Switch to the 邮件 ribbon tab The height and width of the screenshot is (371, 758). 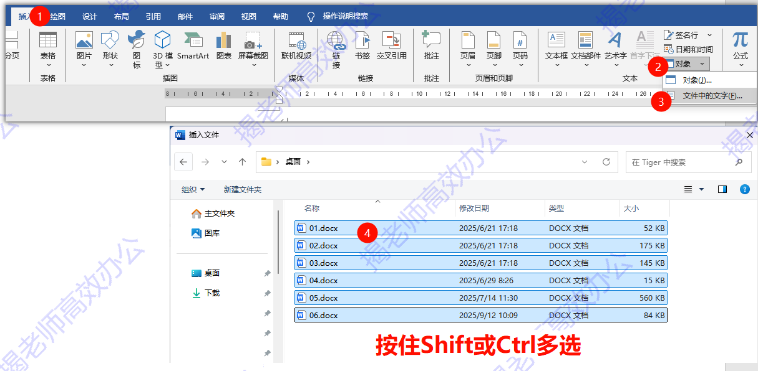[x=185, y=17]
